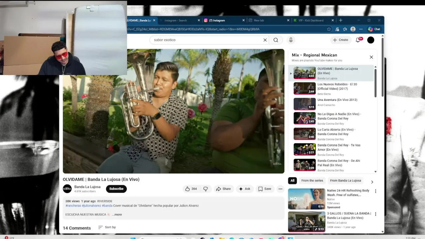Play 'Te Vas Amor (En Vivo)' from the playlist
The image size is (425, 239).
point(332,150)
